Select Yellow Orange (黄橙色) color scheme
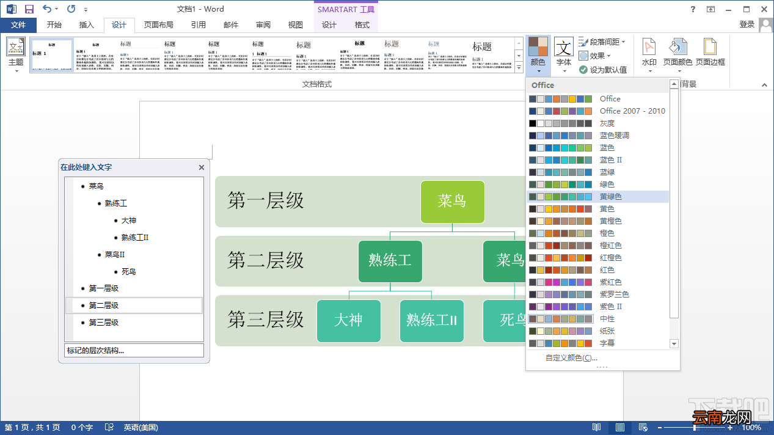The width and height of the screenshot is (774, 435). pos(598,221)
